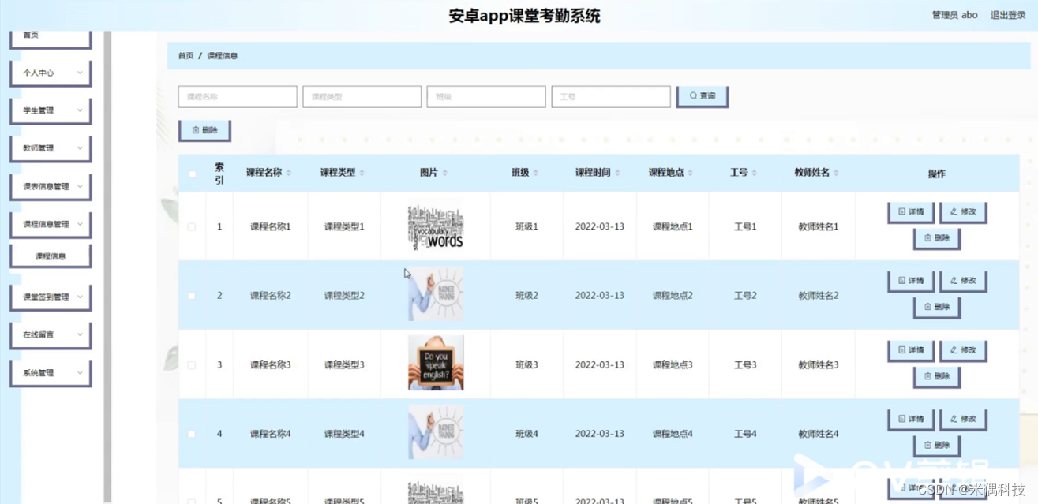
Task: Click sort arrows beside 课程名称 header
Action: pyautogui.click(x=288, y=173)
